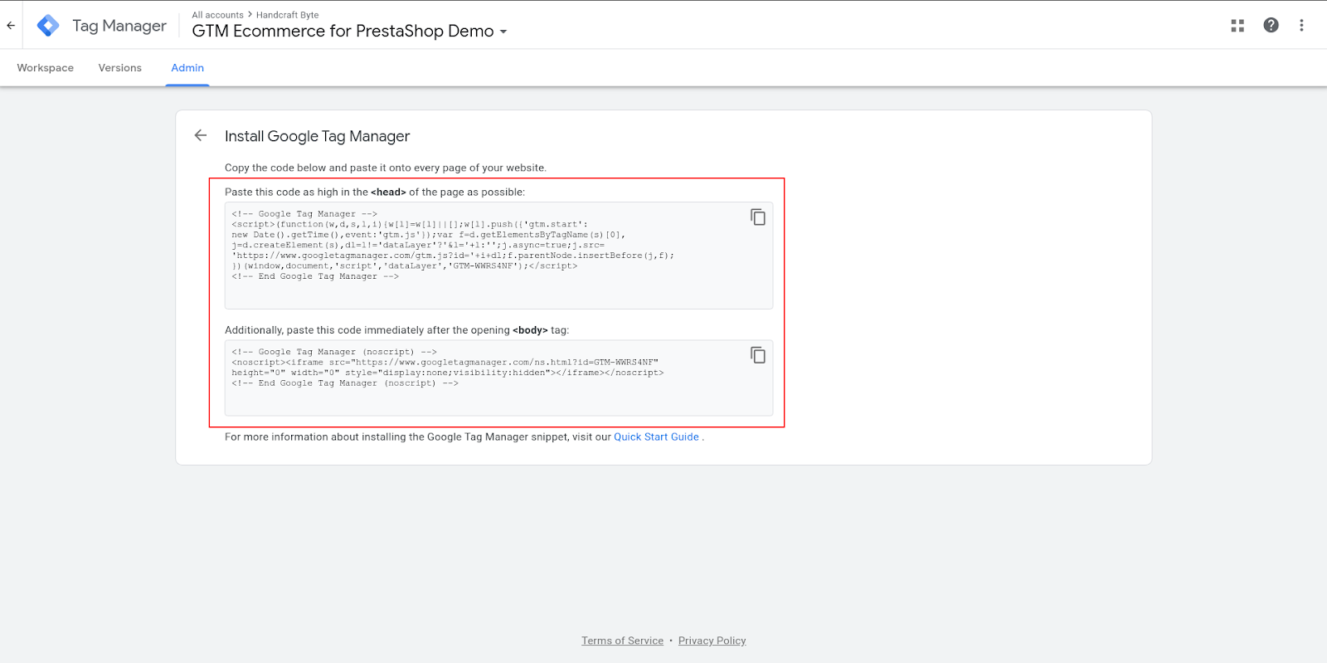The height and width of the screenshot is (663, 1327).
Task: Switch to the Versions tab
Action: [120, 68]
